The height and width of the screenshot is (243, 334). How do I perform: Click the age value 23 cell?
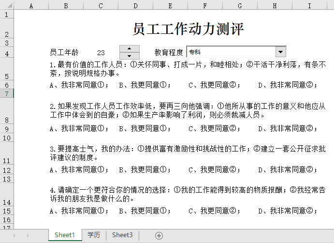coord(101,52)
